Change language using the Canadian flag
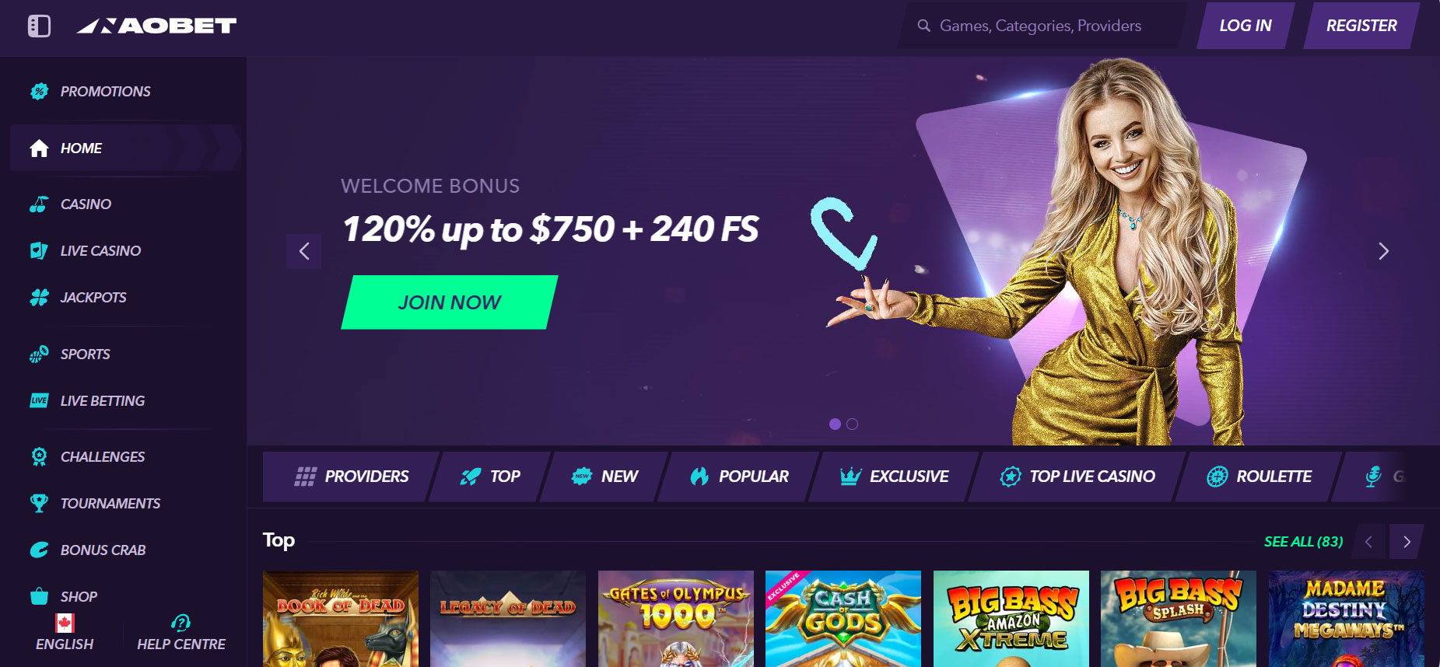Screen dimensions: 1440x667 point(65,623)
